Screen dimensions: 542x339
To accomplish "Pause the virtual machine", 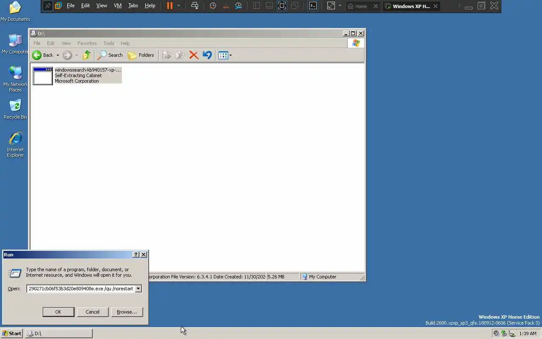I will coord(170,6).
